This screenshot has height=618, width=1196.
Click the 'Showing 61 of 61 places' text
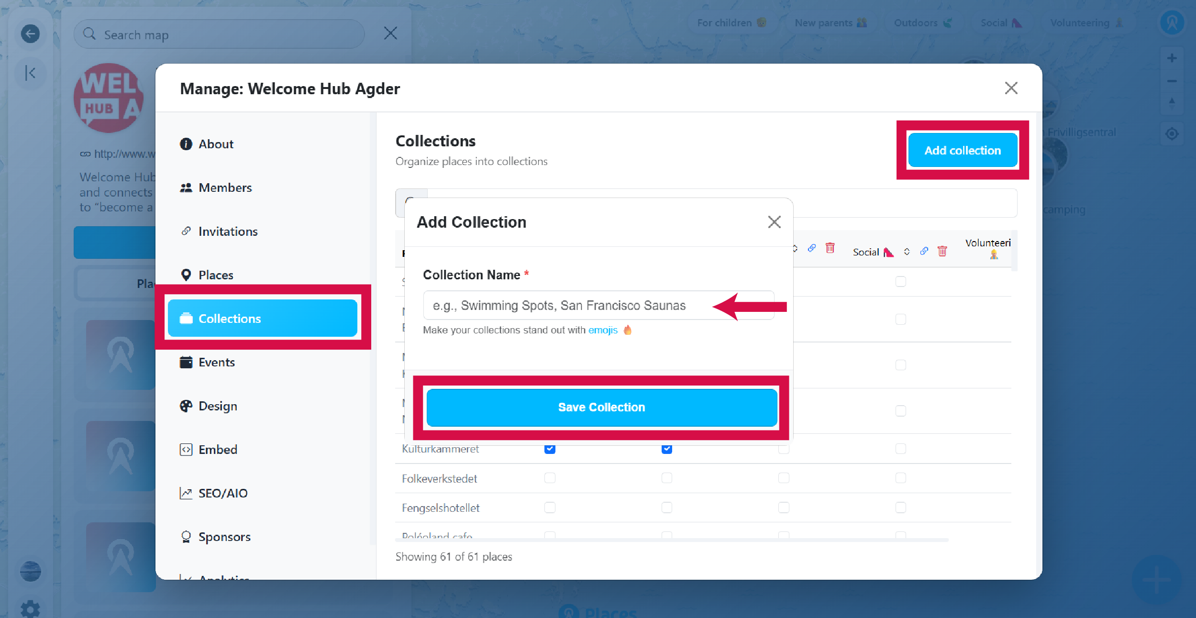(454, 557)
